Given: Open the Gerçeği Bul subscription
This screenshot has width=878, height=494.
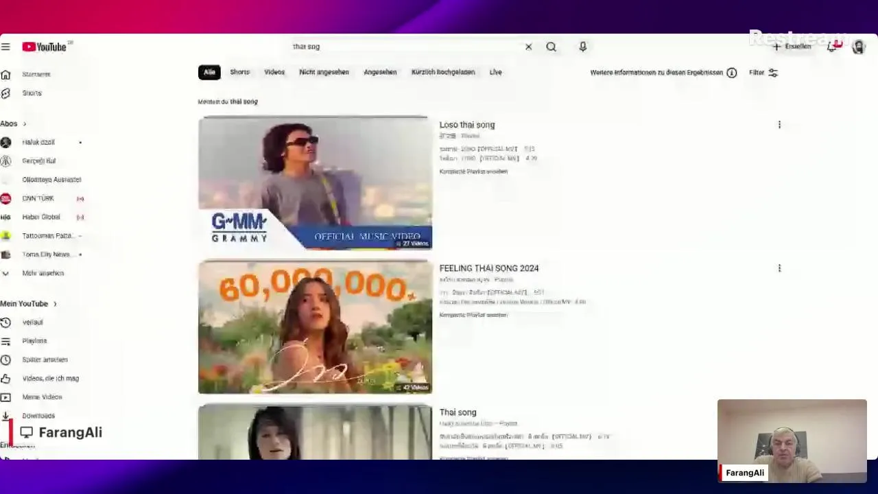Looking at the screenshot, I should [38, 161].
